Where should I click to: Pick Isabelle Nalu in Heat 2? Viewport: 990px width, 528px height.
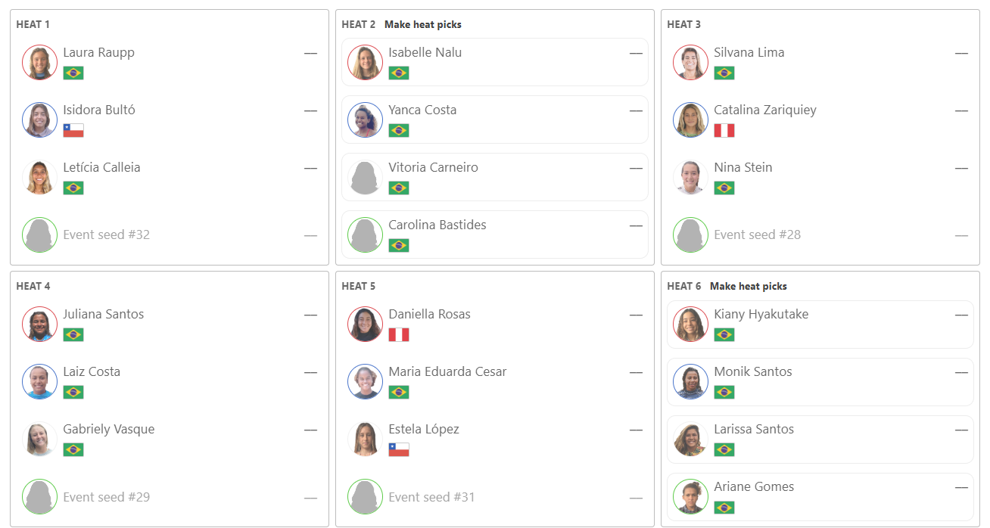pyautogui.click(x=495, y=62)
